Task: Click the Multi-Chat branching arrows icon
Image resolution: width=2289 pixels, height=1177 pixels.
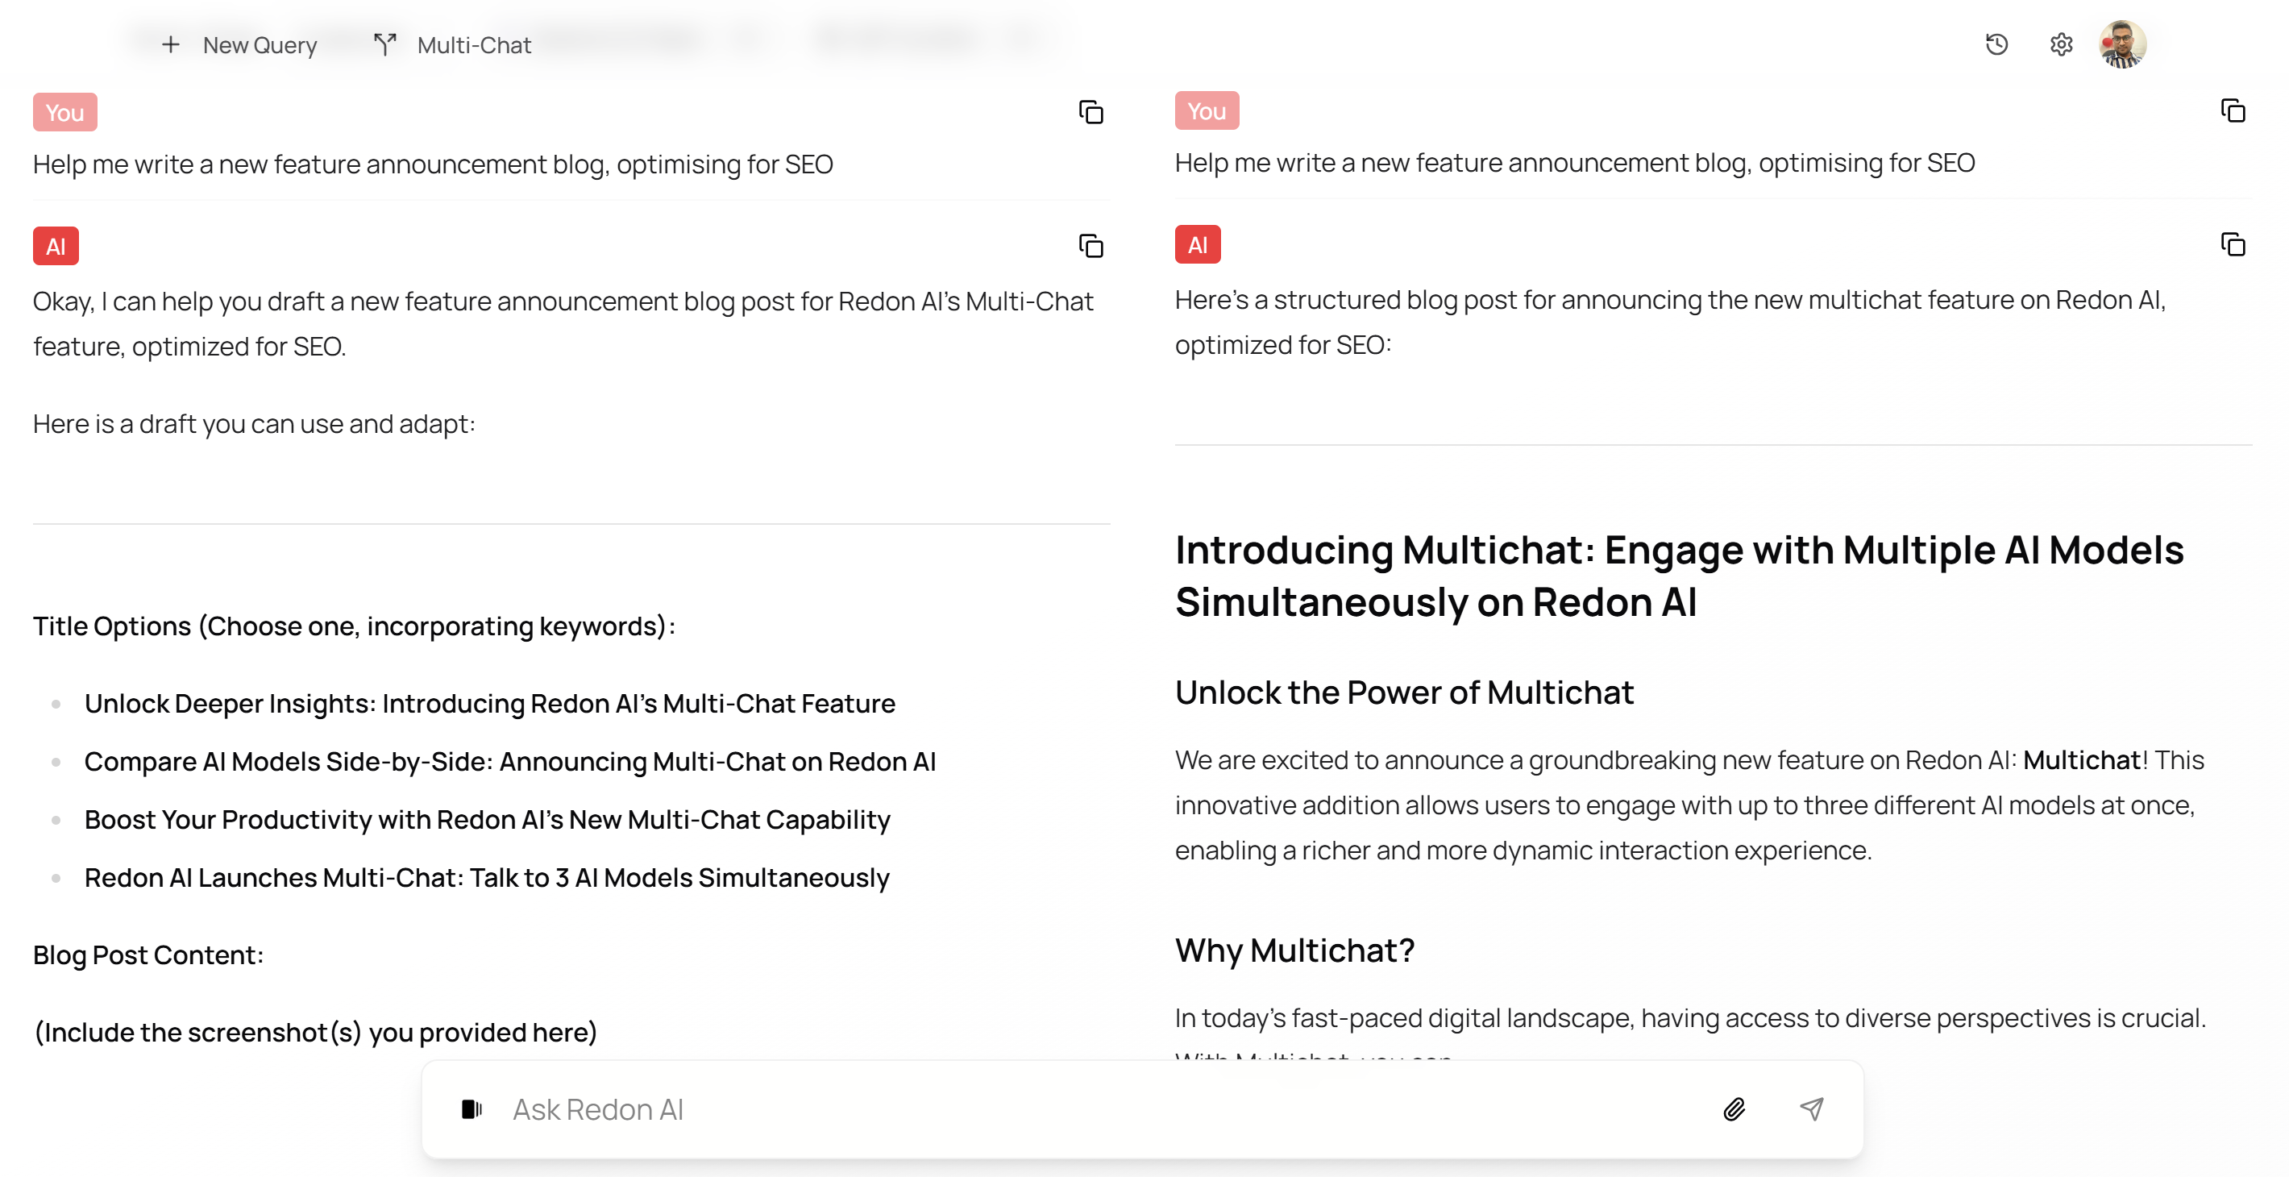Action: pyautogui.click(x=384, y=43)
